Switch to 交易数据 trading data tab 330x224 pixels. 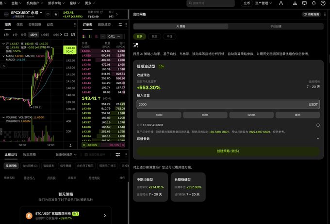click(x=35, y=25)
